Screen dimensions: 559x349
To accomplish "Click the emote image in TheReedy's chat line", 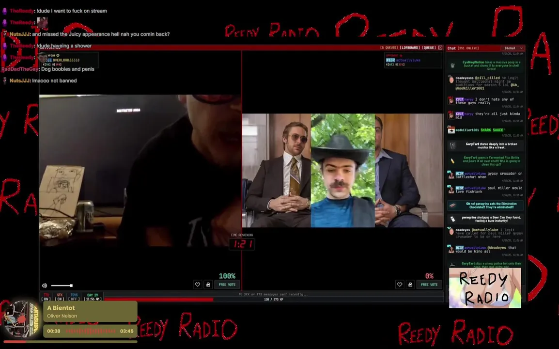I will (42, 22).
